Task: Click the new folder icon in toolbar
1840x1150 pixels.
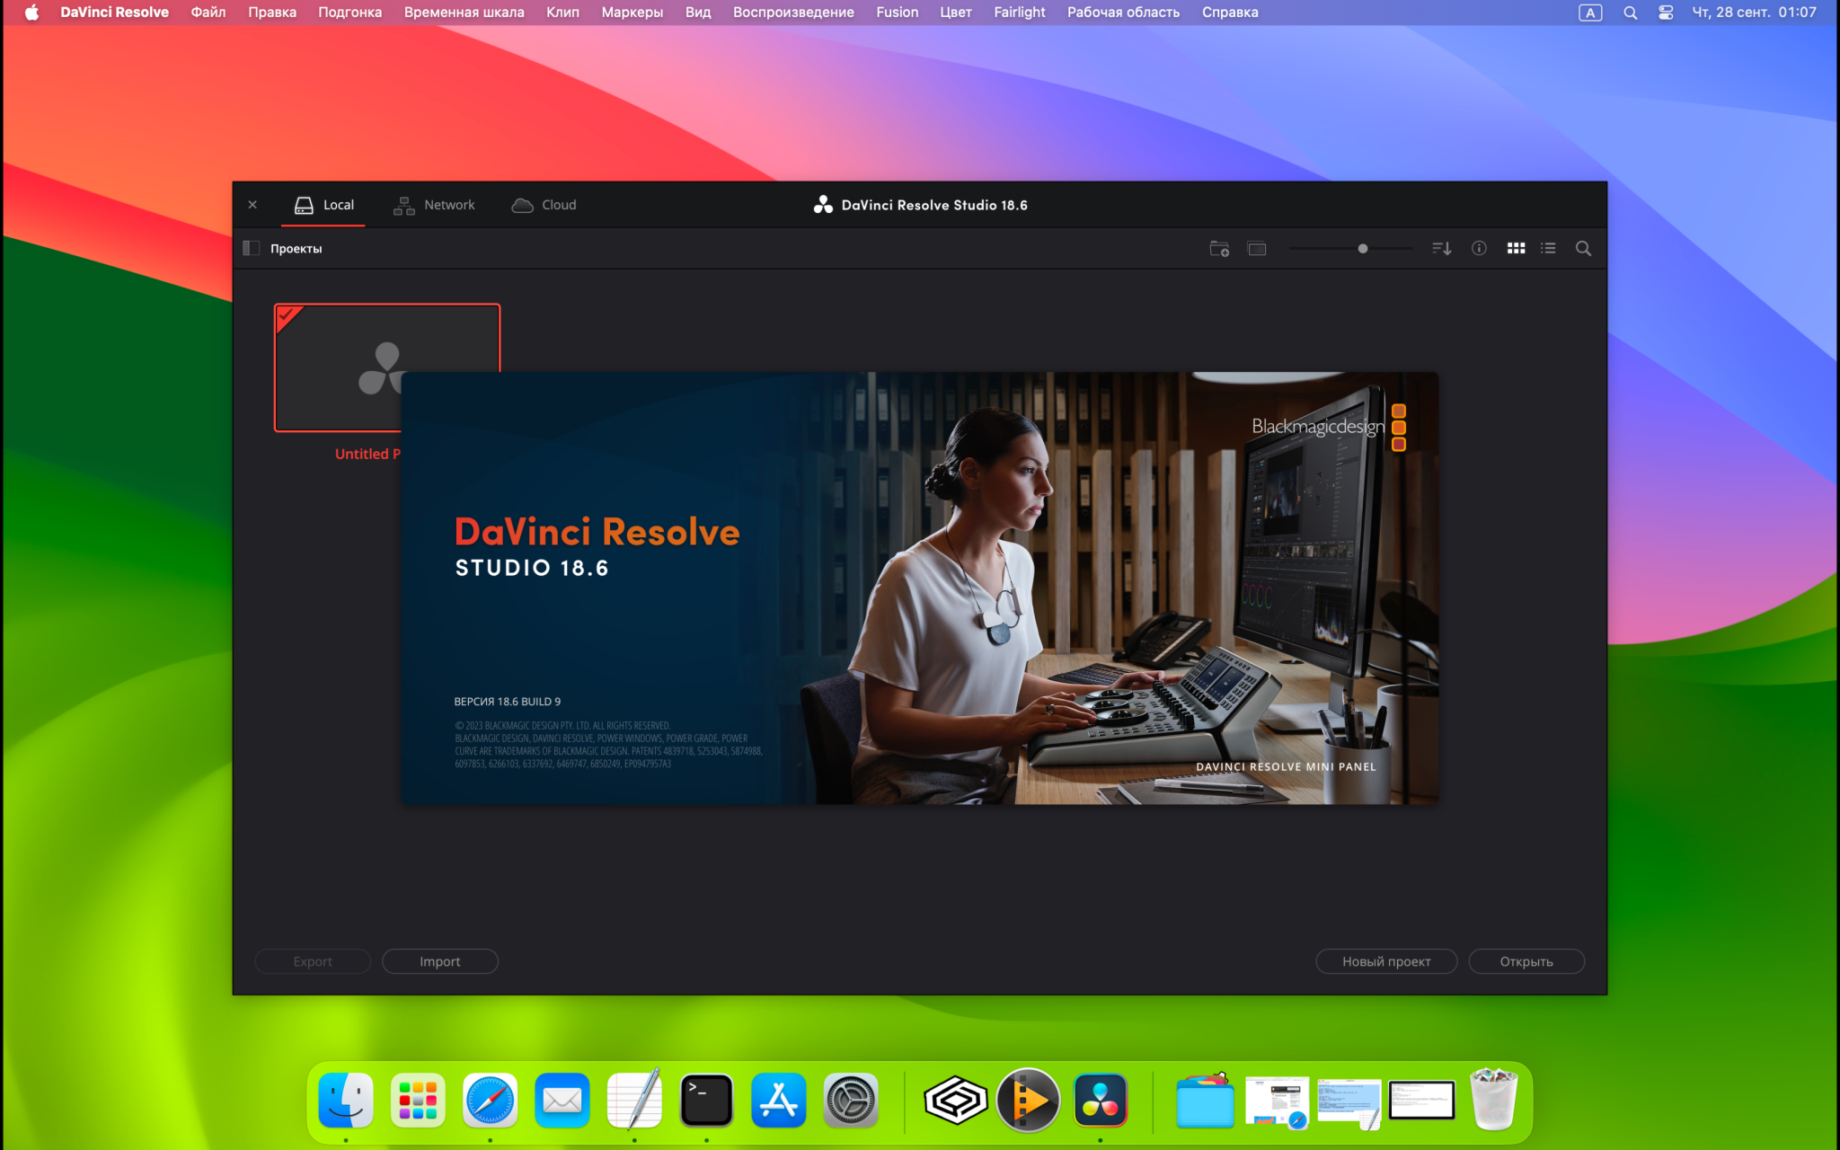Action: pos(1221,248)
